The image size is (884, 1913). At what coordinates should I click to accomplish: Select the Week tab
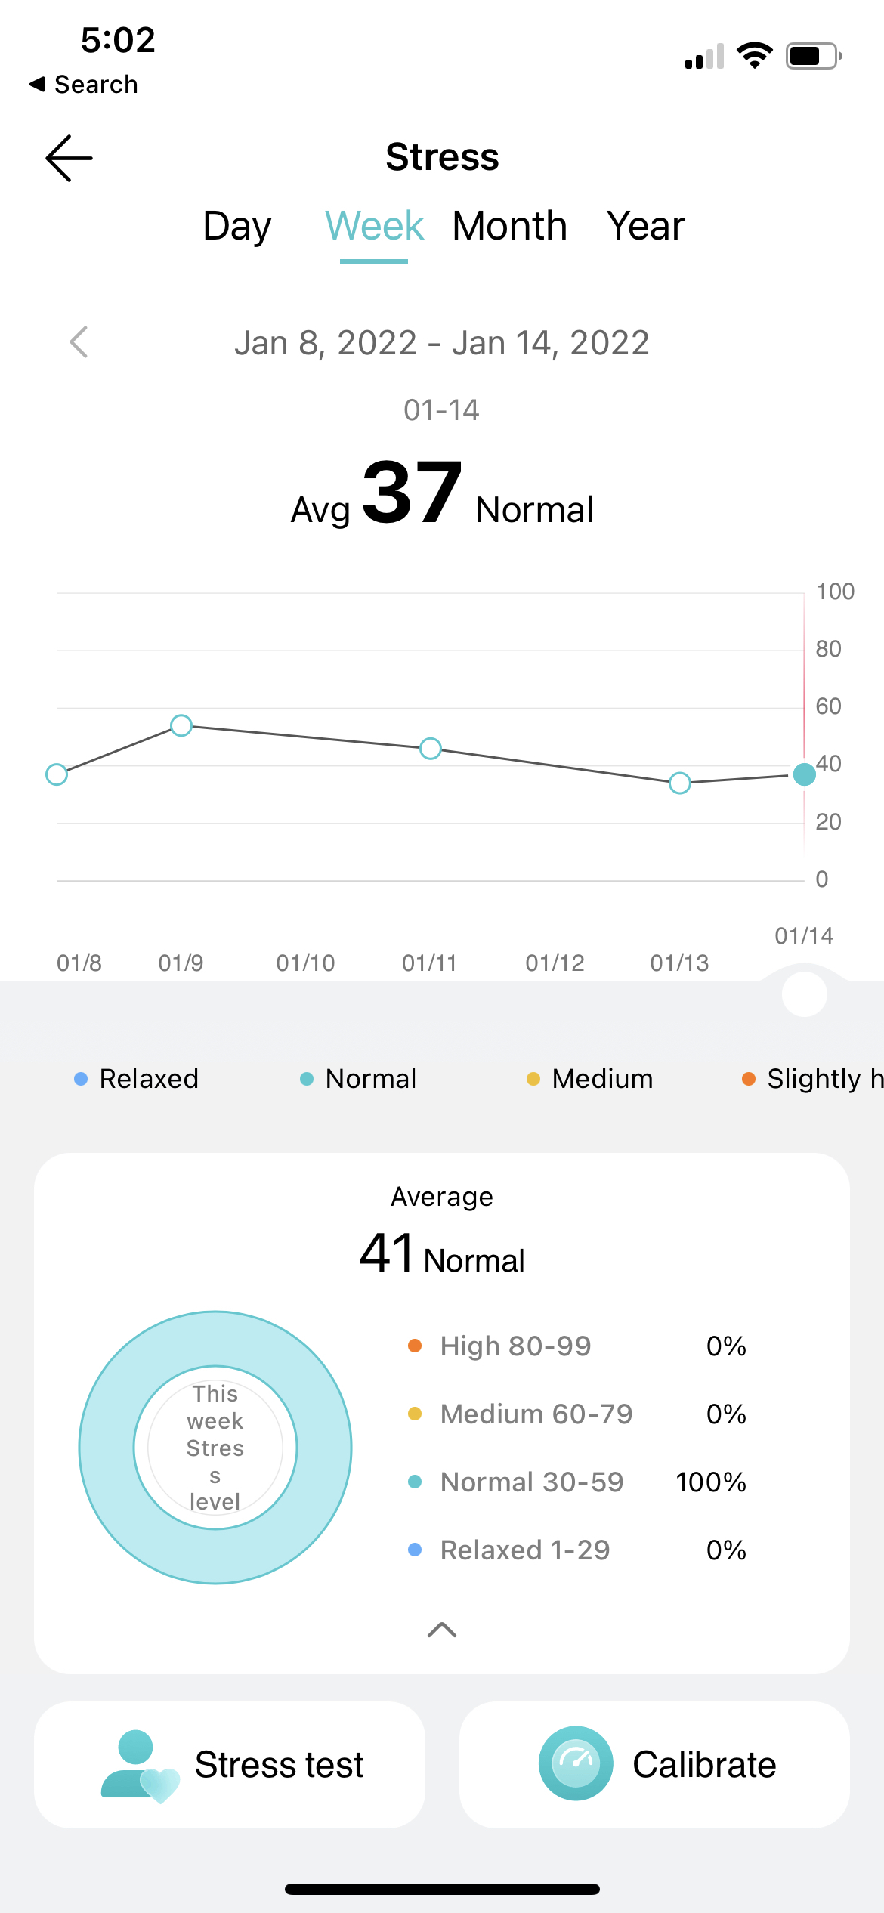[x=374, y=226]
